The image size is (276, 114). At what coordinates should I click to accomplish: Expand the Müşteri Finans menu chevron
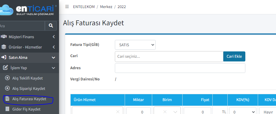54,37
